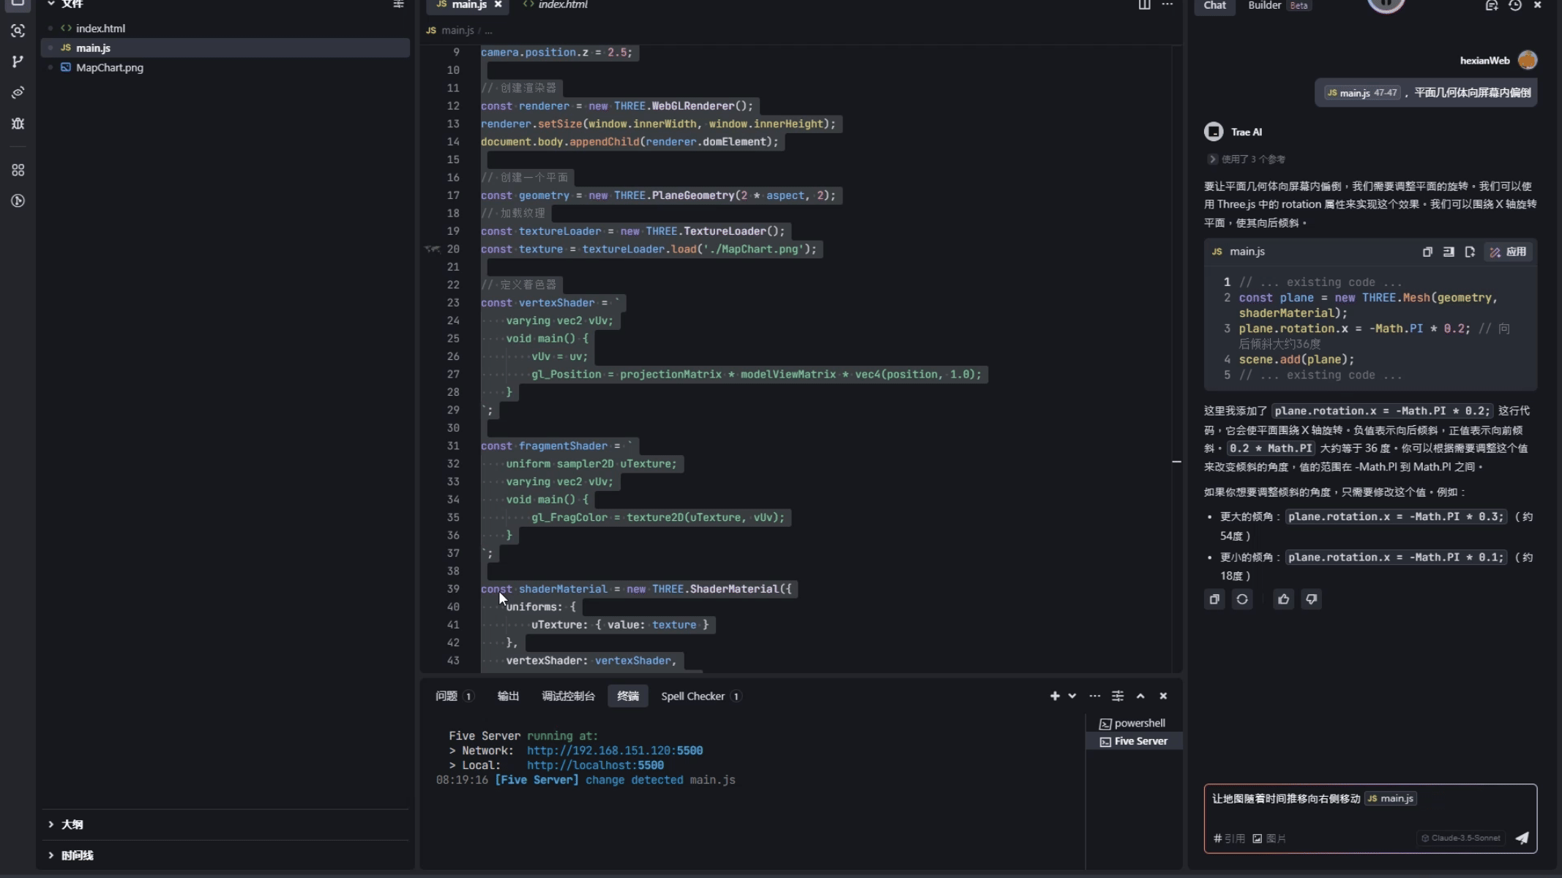Viewport: 1562px width, 878px height.
Task: Copy the main.js code snippet in chat
Action: pyautogui.click(x=1427, y=251)
